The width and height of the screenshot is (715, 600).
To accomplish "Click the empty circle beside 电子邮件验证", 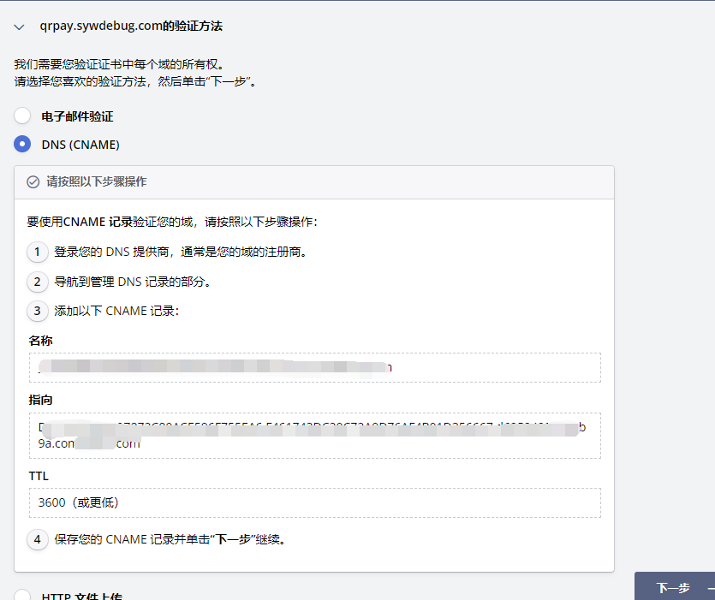I will pyautogui.click(x=21, y=116).
